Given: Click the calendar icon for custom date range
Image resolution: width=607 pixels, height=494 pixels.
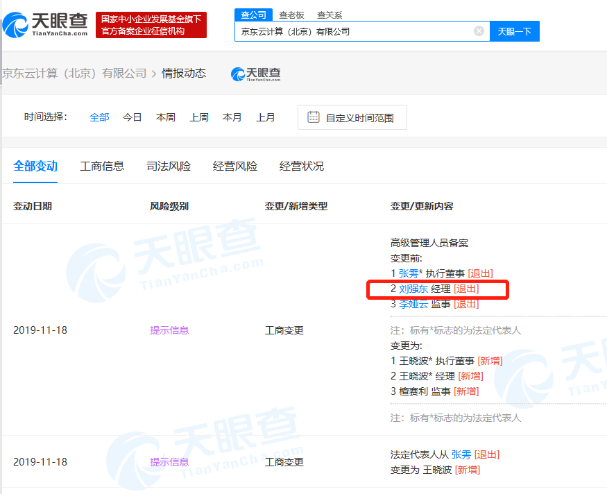Looking at the screenshot, I should coord(314,117).
